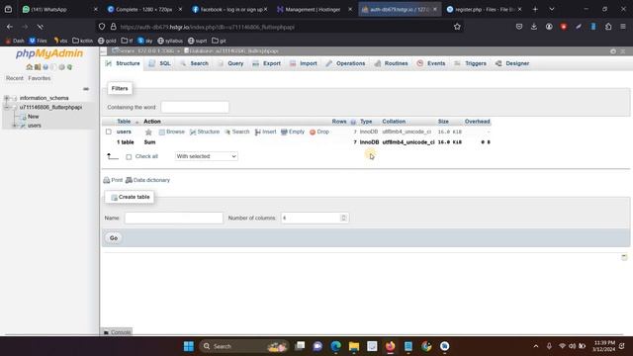Expand the information_schema database node
The image size is (633, 356).
pos(7,98)
